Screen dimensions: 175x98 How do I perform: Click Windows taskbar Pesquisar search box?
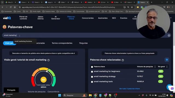pos(75,95)
